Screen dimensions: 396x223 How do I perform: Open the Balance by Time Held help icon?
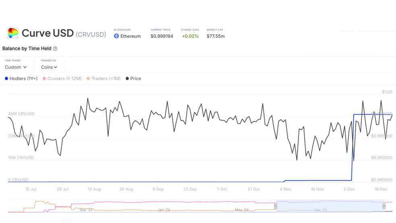(x=55, y=48)
